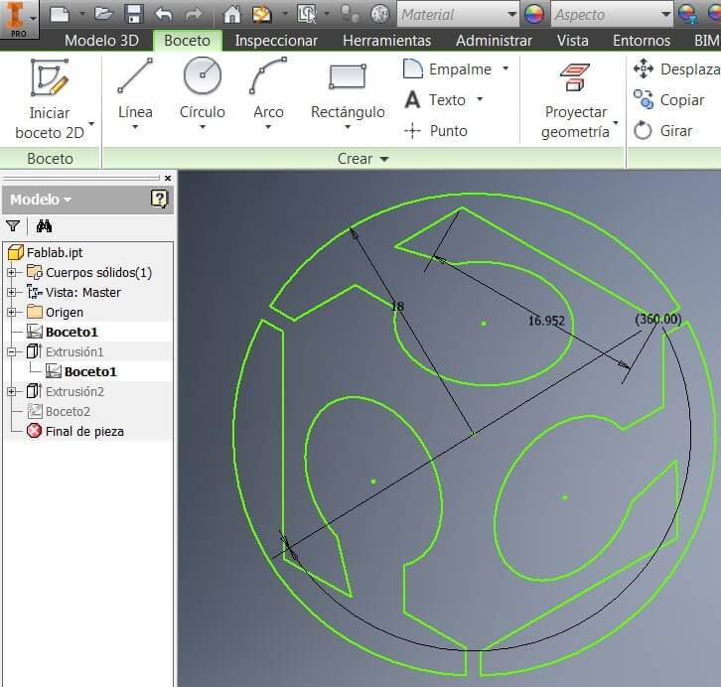Open the Entornos tab

pyautogui.click(x=642, y=41)
